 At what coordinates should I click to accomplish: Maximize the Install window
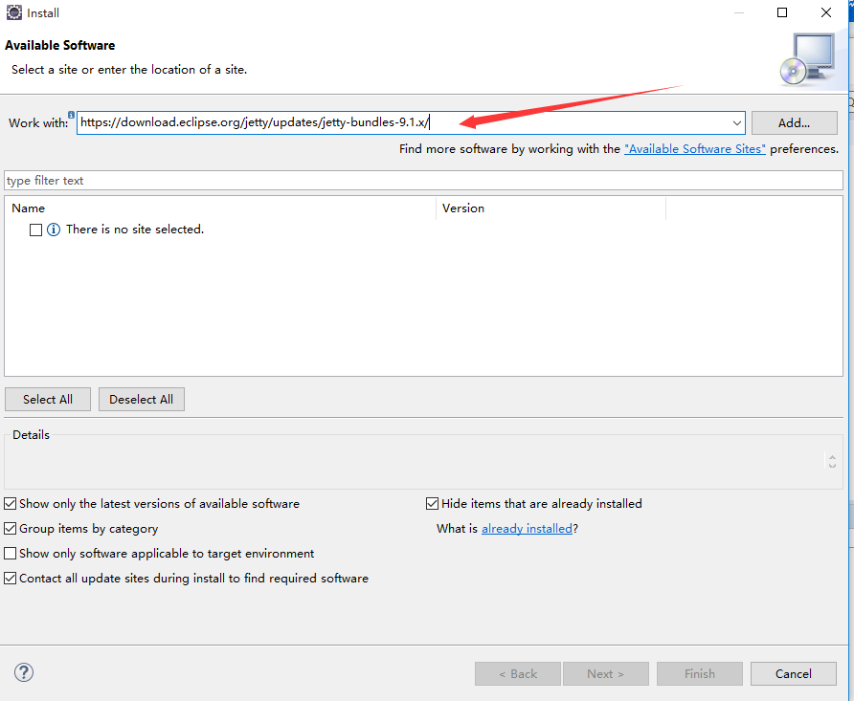pyautogui.click(x=782, y=12)
